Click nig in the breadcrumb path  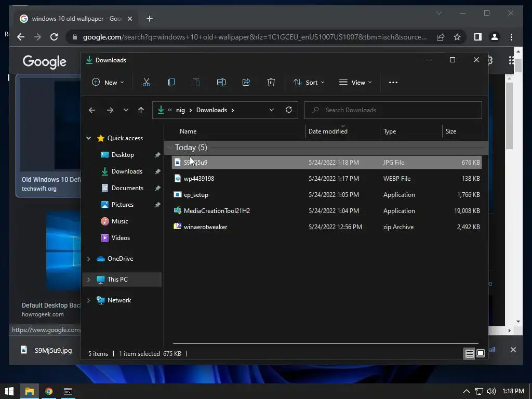(180, 110)
